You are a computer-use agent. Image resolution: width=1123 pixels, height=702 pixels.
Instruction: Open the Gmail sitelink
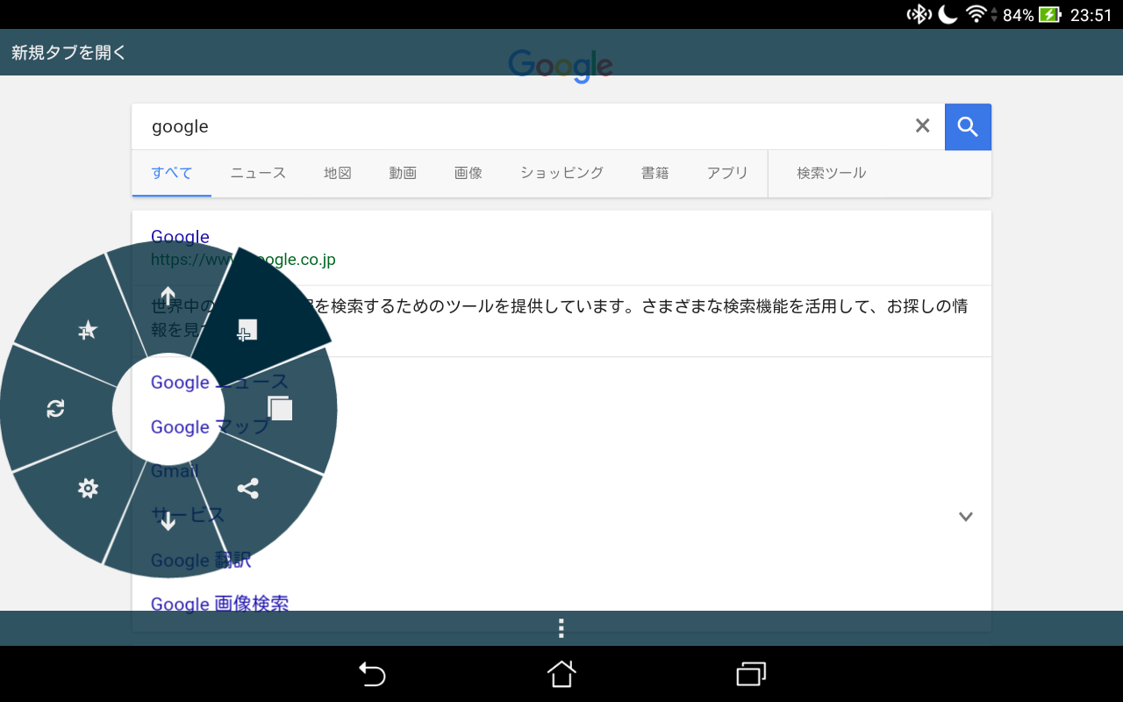tap(175, 471)
